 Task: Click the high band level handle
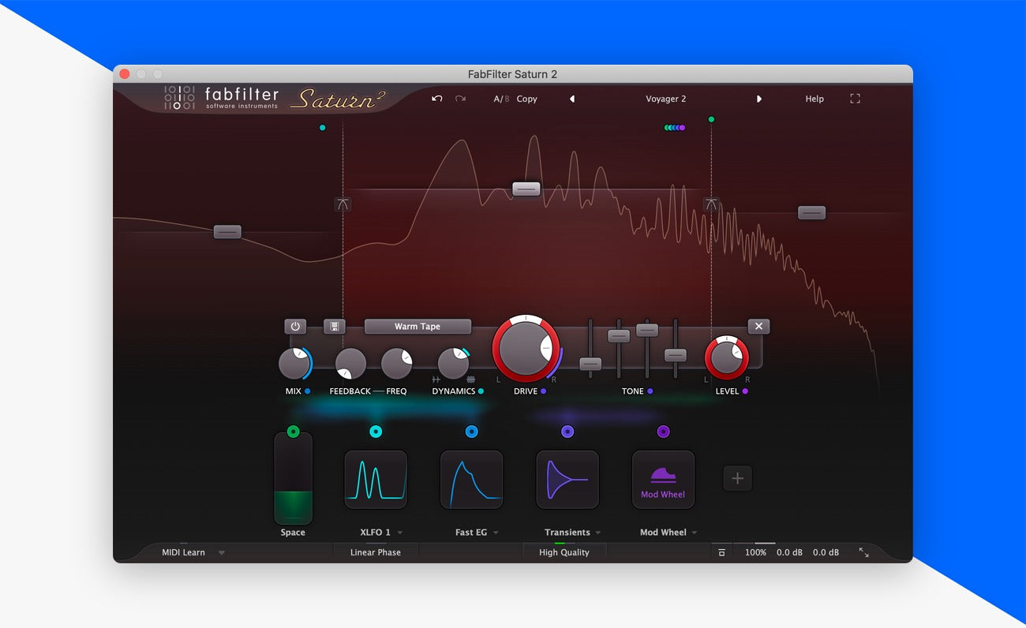[x=811, y=212]
